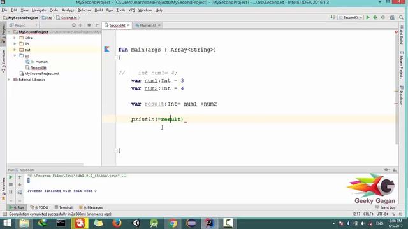Open Maven Projects side tab

(x=402, y=65)
